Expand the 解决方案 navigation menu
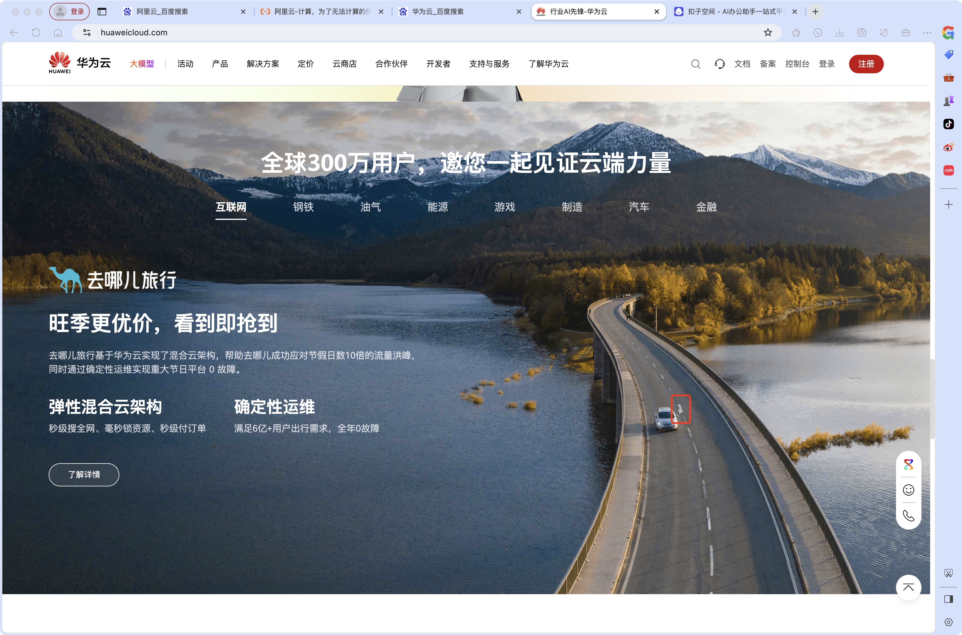The width and height of the screenshot is (962, 635). tap(263, 64)
